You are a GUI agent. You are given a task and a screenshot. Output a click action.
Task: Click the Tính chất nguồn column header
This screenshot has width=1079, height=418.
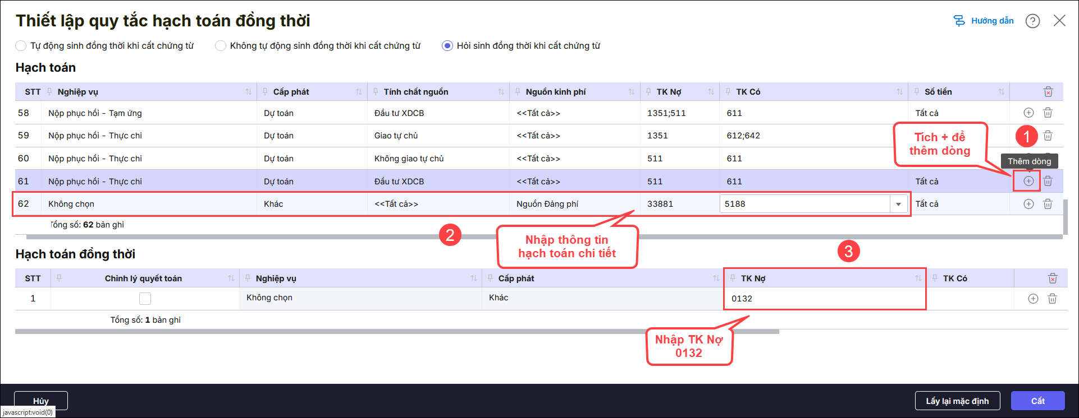[x=415, y=92]
